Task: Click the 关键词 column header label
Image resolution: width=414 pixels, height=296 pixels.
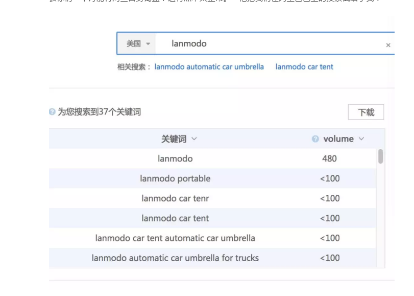Action: pos(174,139)
